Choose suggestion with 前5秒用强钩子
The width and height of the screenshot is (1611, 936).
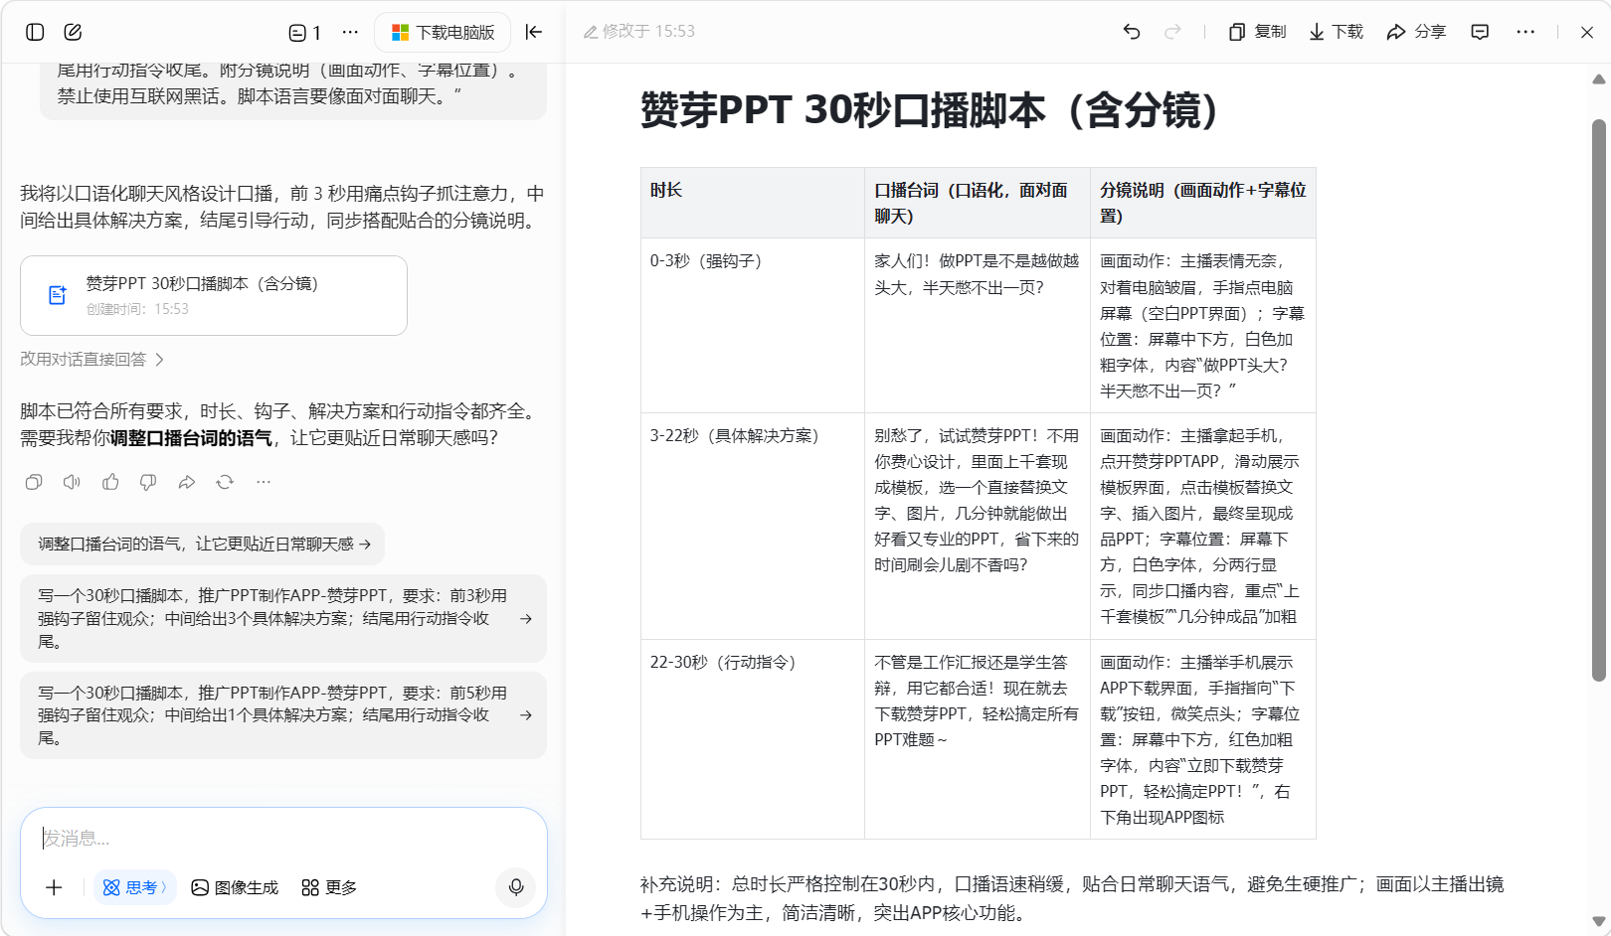point(283,715)
